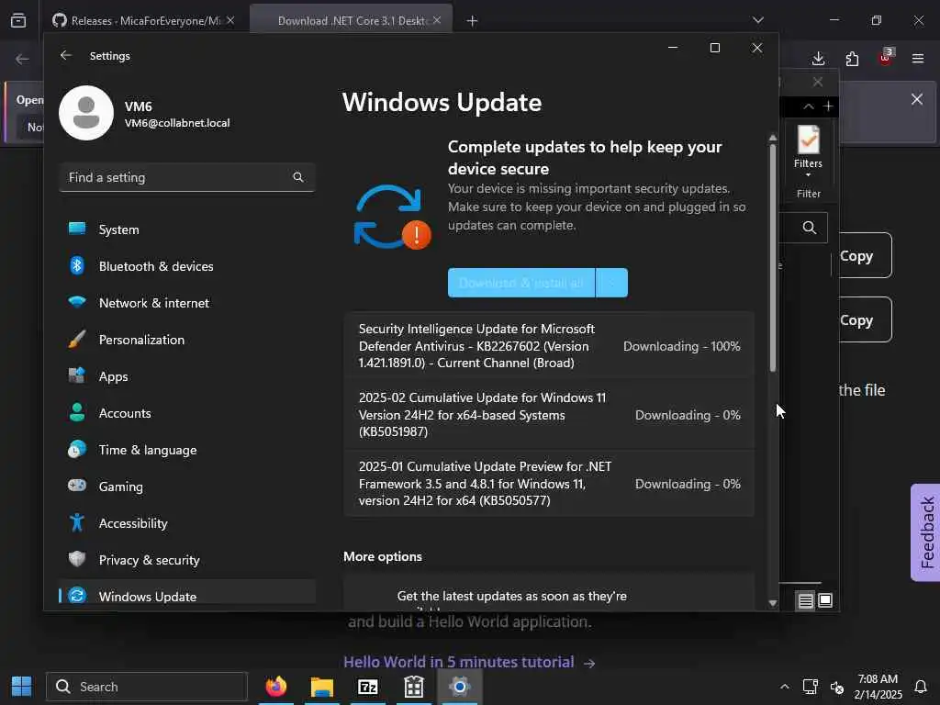Open Accessibility settings
940x705 pixels.
pos(187,523)
